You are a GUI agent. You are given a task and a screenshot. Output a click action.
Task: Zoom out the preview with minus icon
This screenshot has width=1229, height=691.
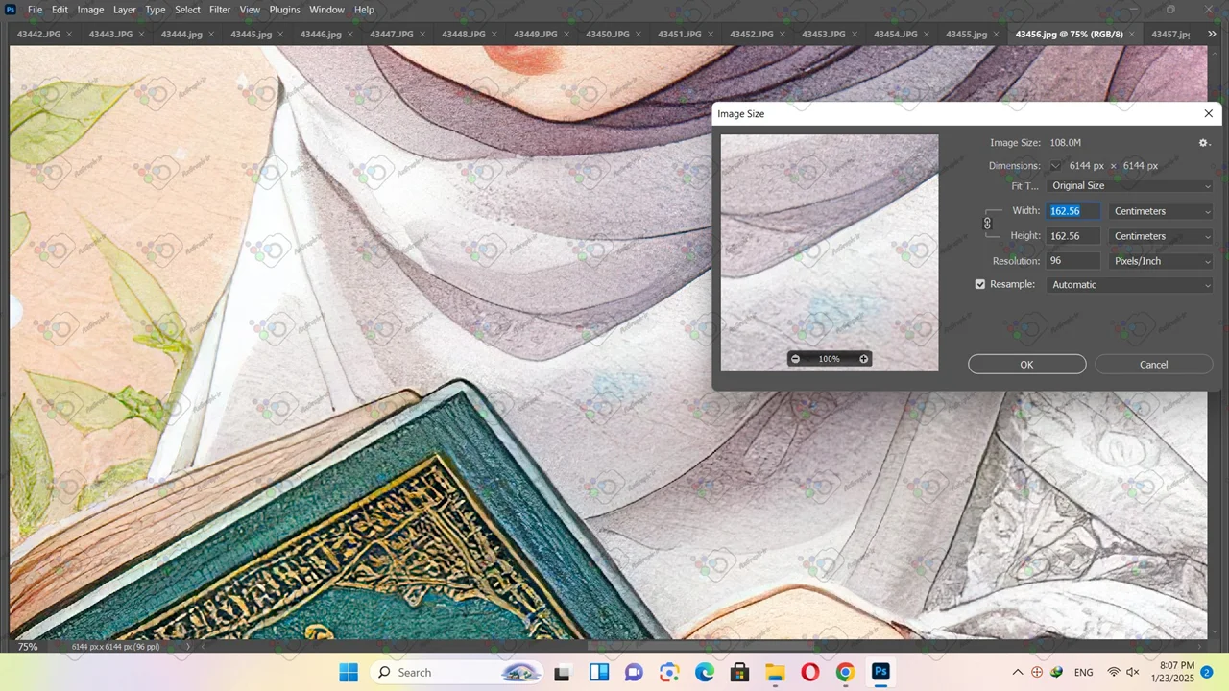click(x=795, y=359)
